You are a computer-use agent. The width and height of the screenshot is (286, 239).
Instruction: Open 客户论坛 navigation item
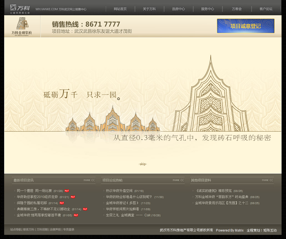coord(266,9)
